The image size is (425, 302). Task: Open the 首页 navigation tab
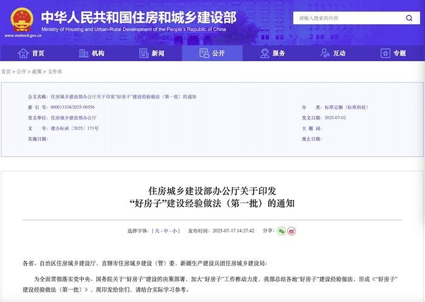click(x=31, y=53)
